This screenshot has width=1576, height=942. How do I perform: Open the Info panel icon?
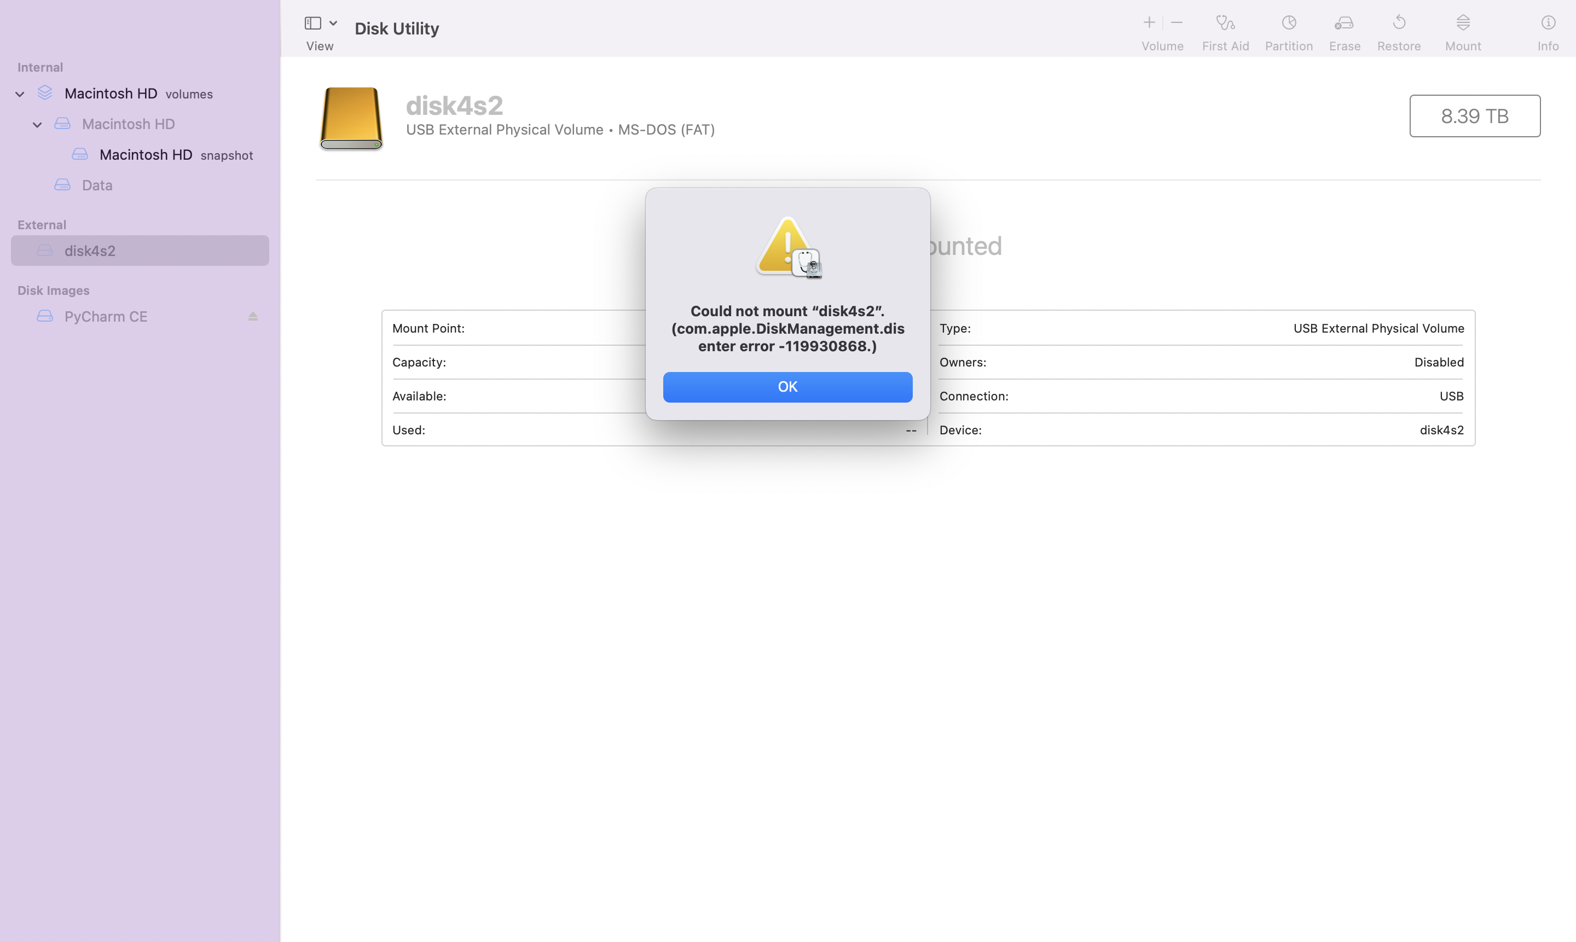coord(1548,24)
